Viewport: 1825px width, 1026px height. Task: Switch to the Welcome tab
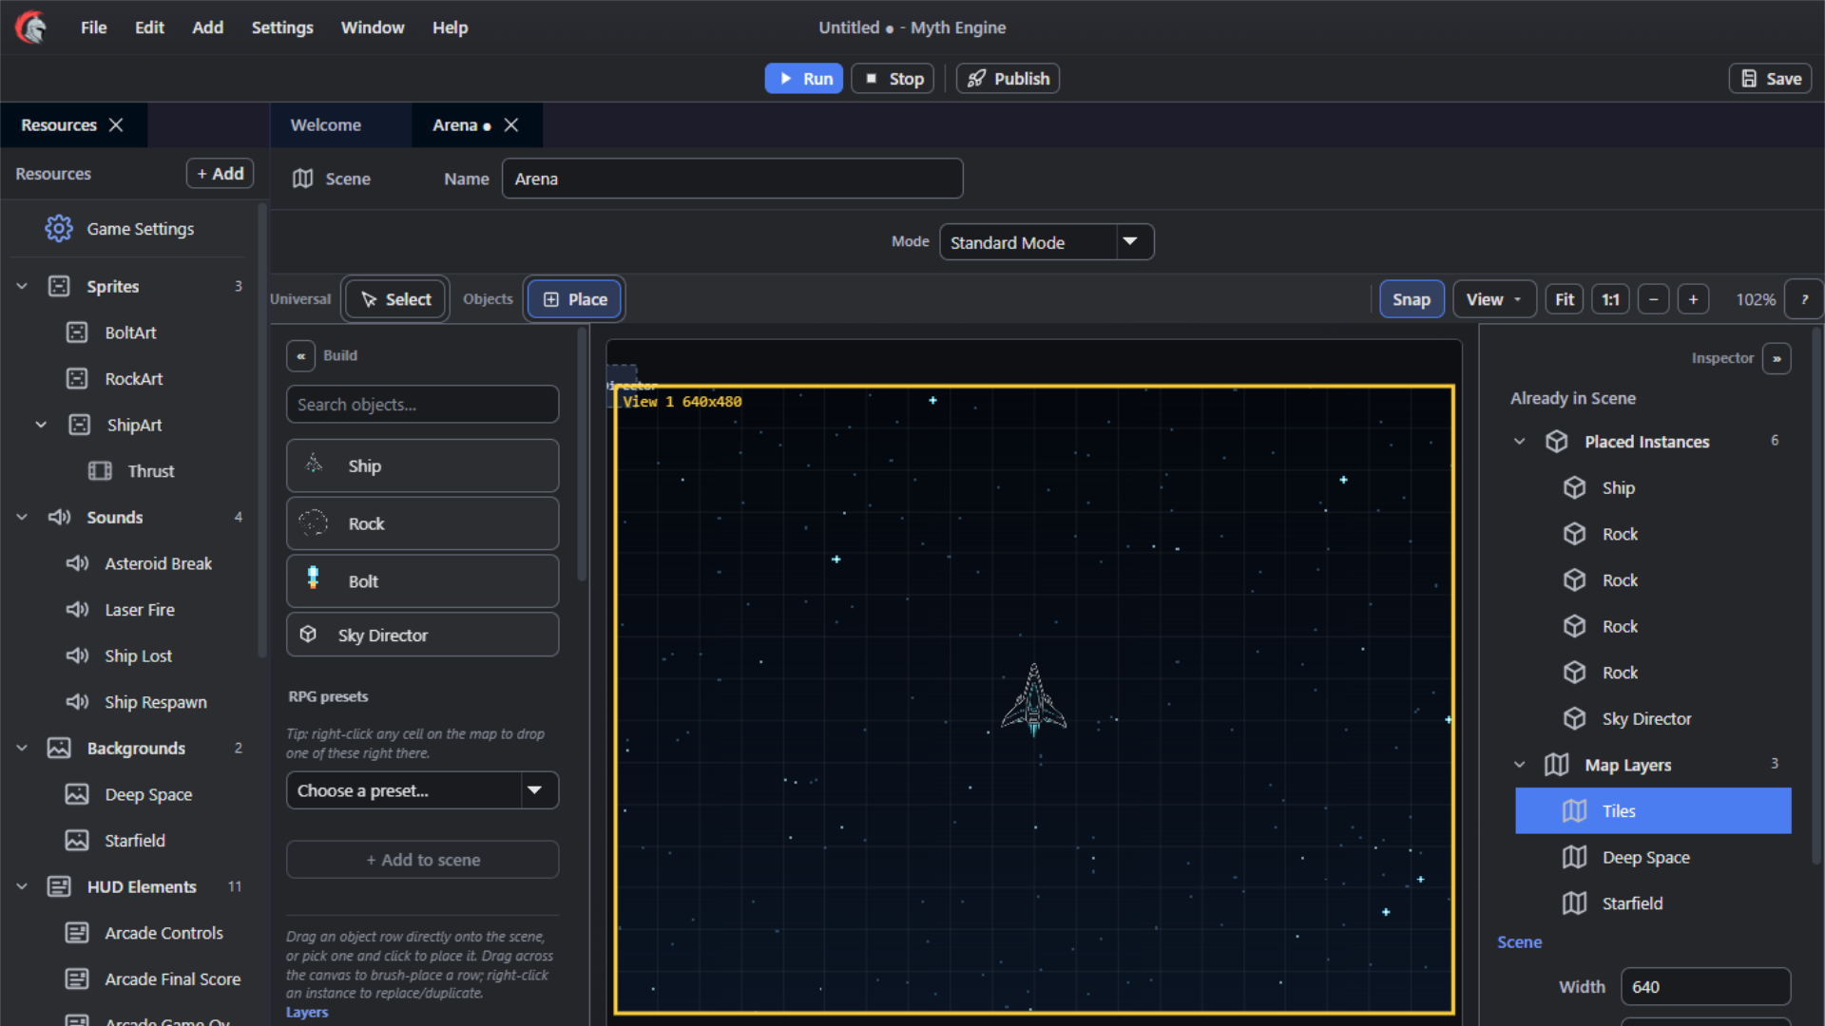[x=326, y=125]
